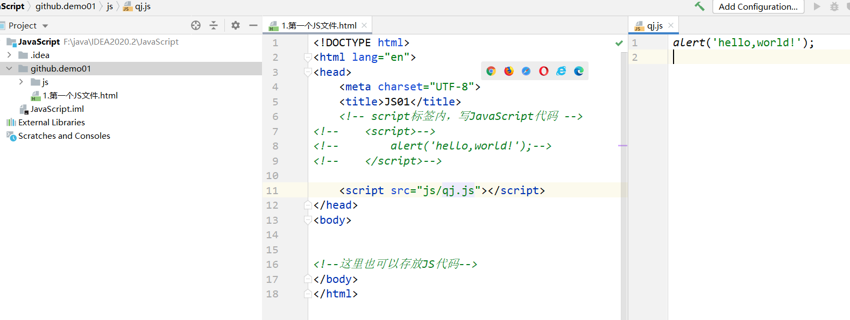Select JavaScript.iml in project tree

click(x=57, y=109)
